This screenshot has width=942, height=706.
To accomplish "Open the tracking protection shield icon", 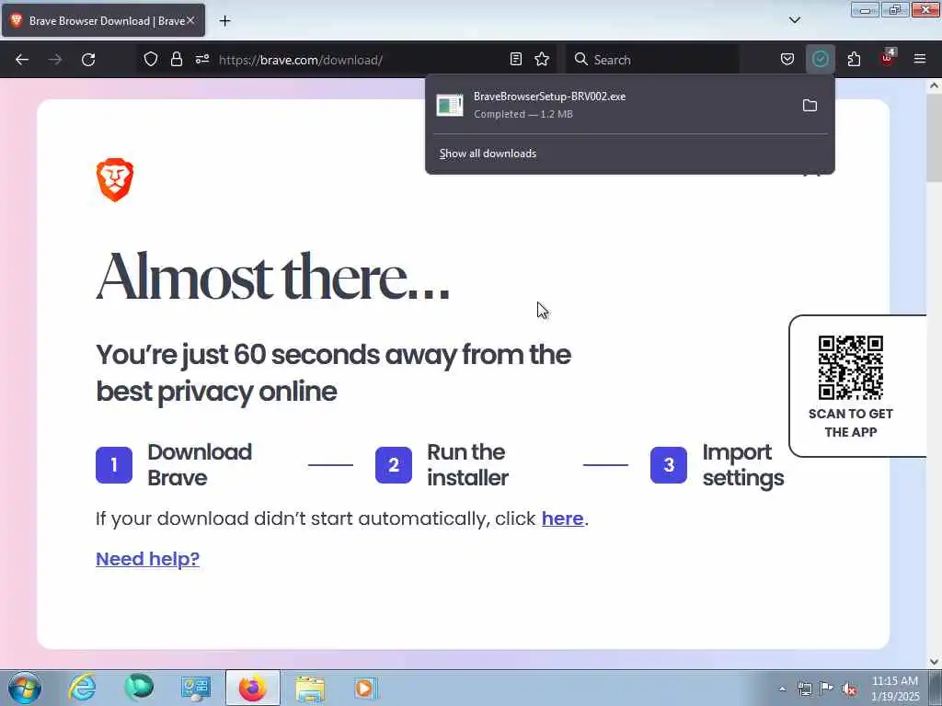I will [151, 59].
